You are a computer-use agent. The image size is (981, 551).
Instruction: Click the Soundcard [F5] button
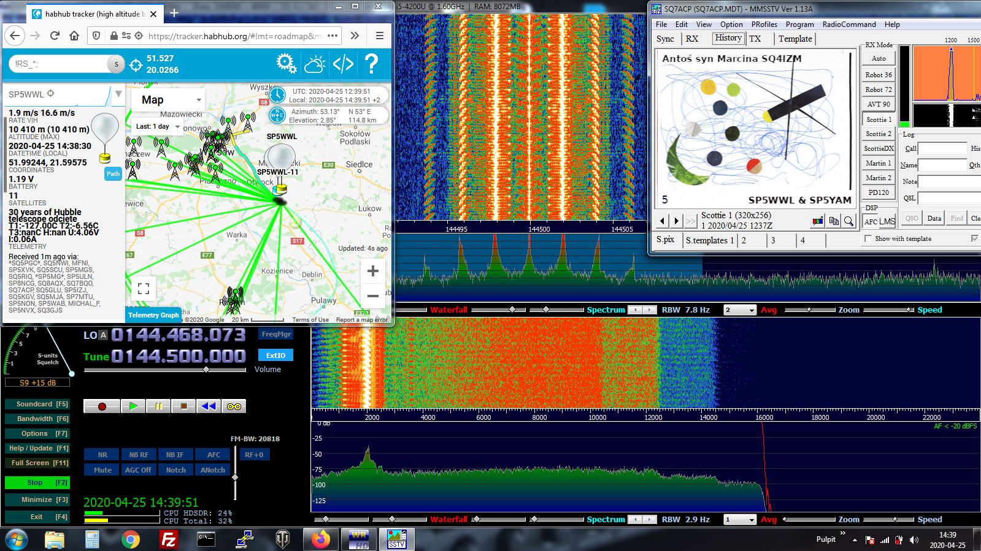(x=37, y=405)
